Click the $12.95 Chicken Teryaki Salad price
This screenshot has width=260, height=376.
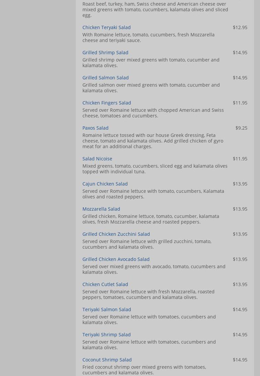(x=240, y=27)
